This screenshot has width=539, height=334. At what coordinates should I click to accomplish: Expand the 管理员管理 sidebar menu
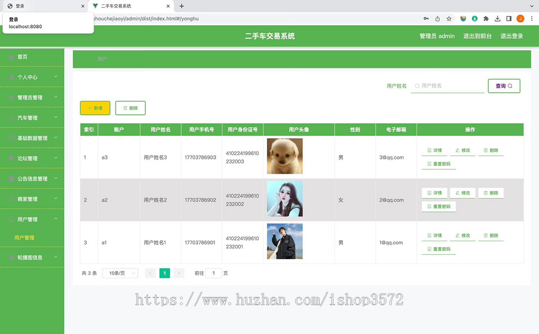32,97
